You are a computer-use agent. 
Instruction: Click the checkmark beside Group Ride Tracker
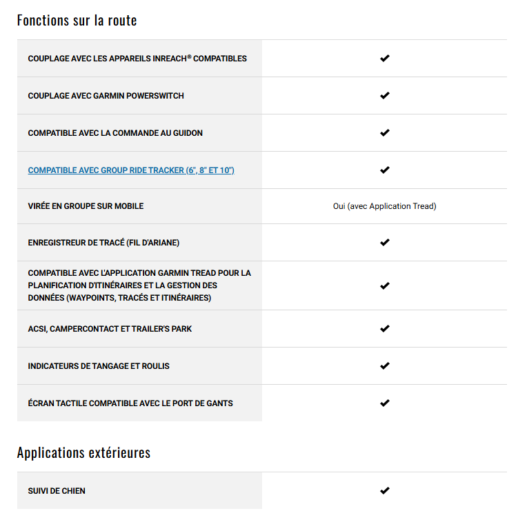point(384,170)
